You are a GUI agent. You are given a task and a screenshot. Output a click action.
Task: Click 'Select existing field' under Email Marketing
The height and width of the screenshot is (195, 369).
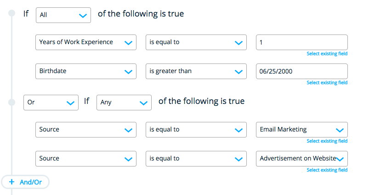coord(327,141)
